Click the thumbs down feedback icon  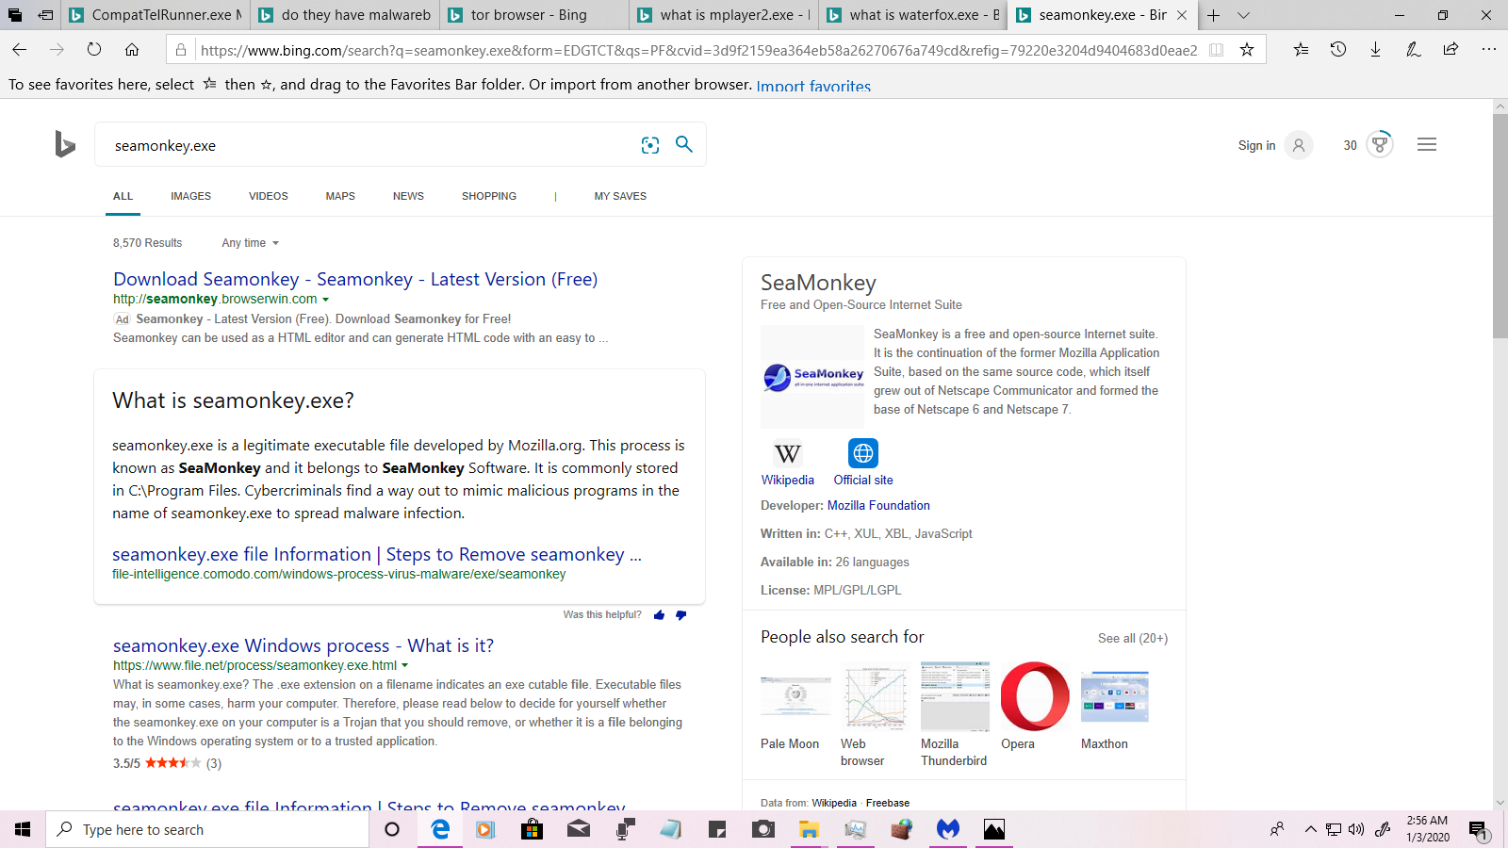[x=680, y=615]
